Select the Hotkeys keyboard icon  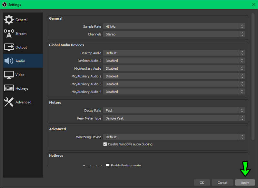9,88
